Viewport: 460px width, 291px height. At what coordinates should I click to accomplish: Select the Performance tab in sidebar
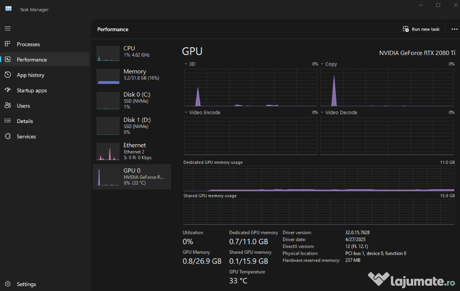pyautogui.click(x=45, y=60)
